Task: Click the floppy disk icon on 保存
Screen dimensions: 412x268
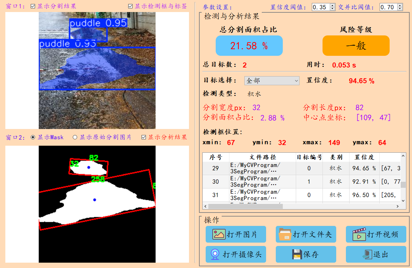Action: pos(297,254)
